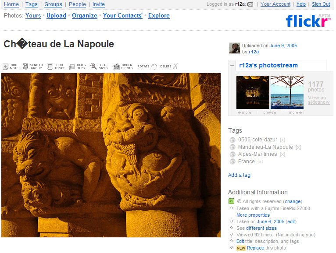Screen dimensions: 336x253
Task: Remove the Alpes-Maritimes tag
Action: [282, 155]
